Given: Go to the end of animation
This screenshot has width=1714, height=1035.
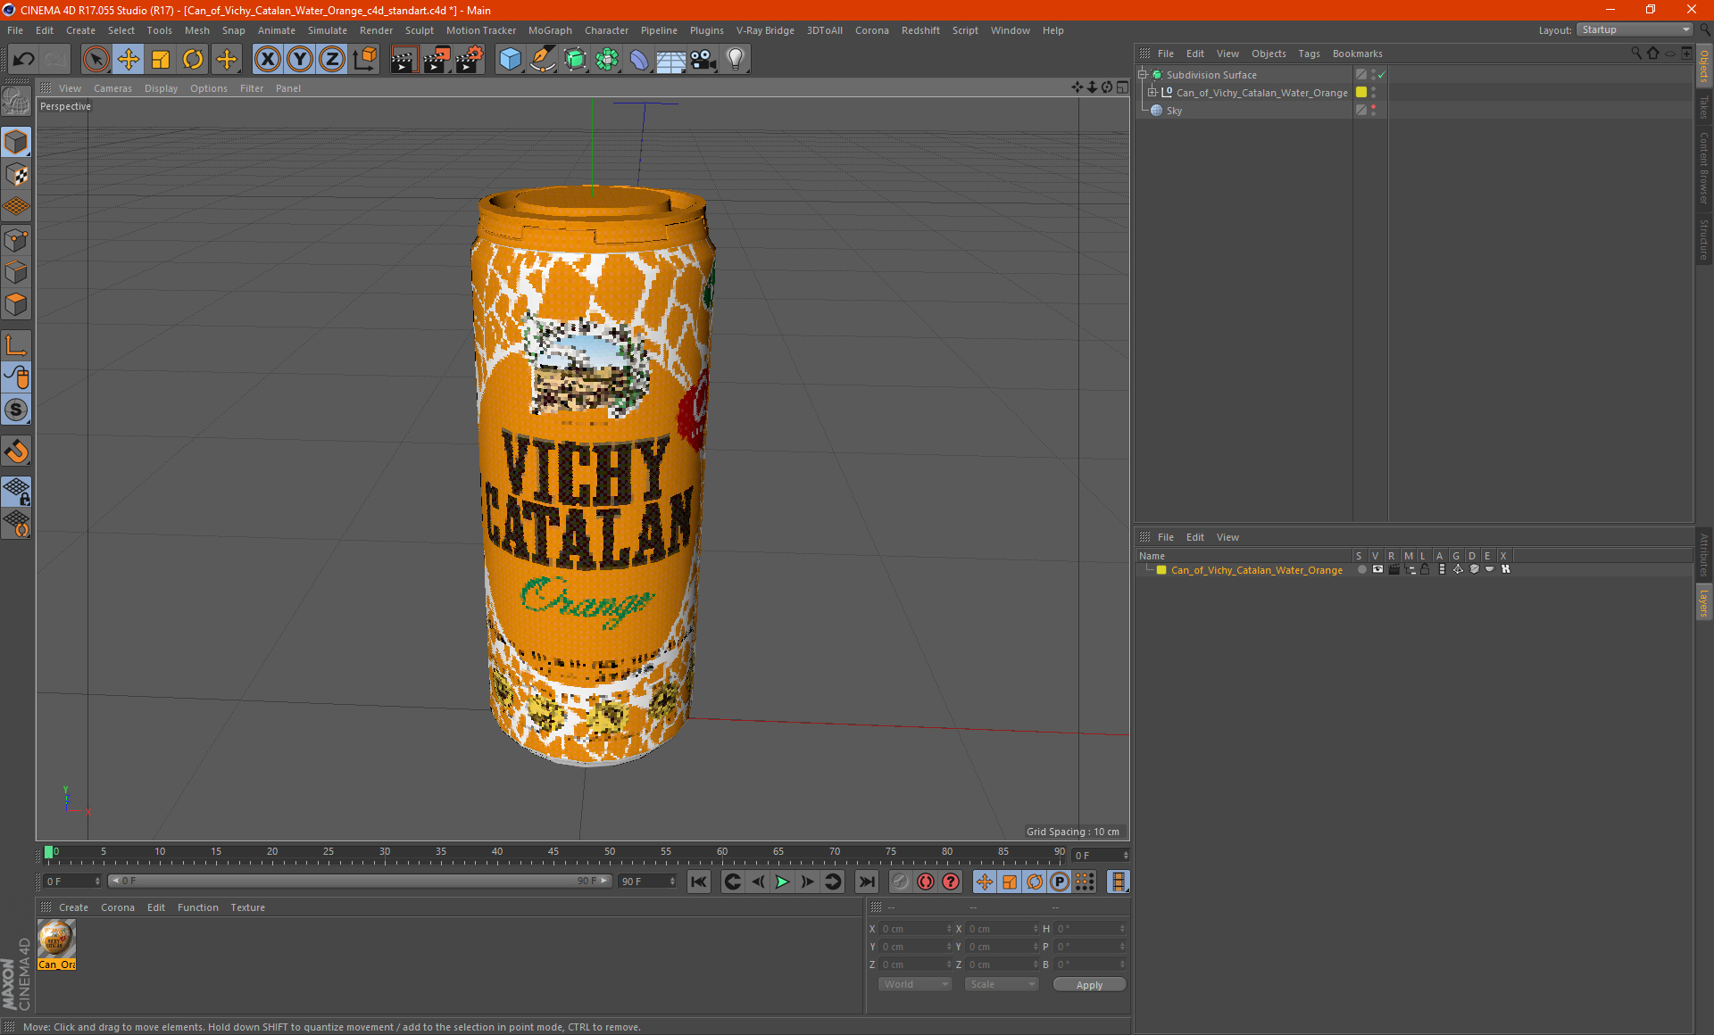Looking at the screenshot, I should (x=866, y=882).
